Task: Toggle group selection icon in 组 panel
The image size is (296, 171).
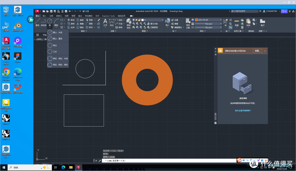Action: pos(230,27)
